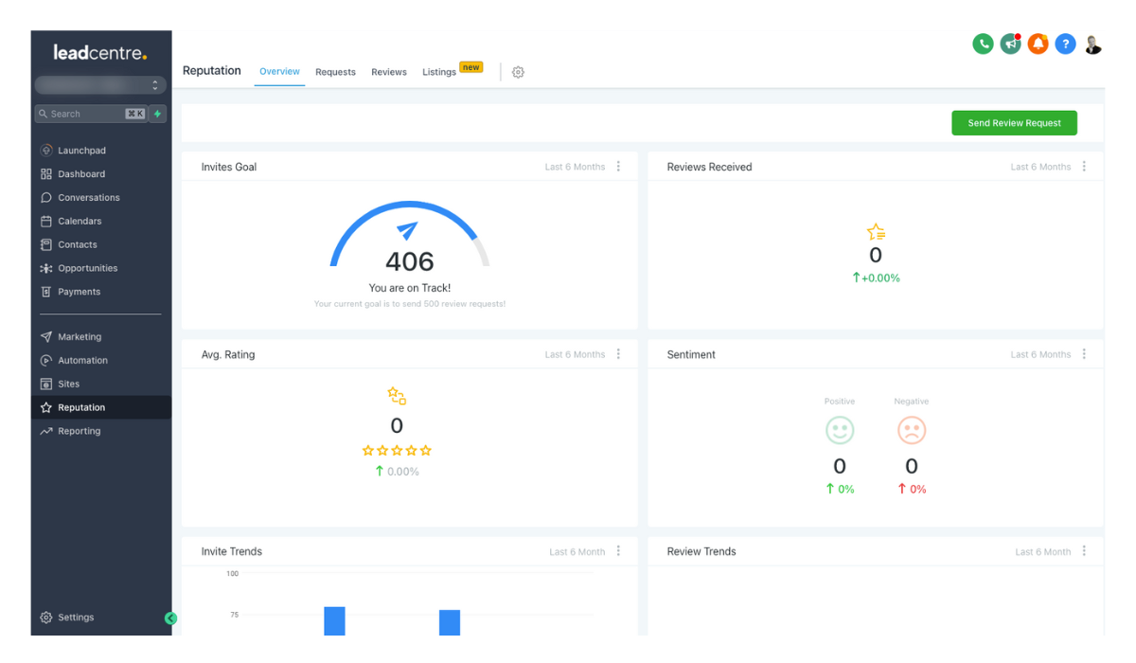Open Review Trends three-dot menu
The width and height of the screenshot is (1136, 663).
1085,551
